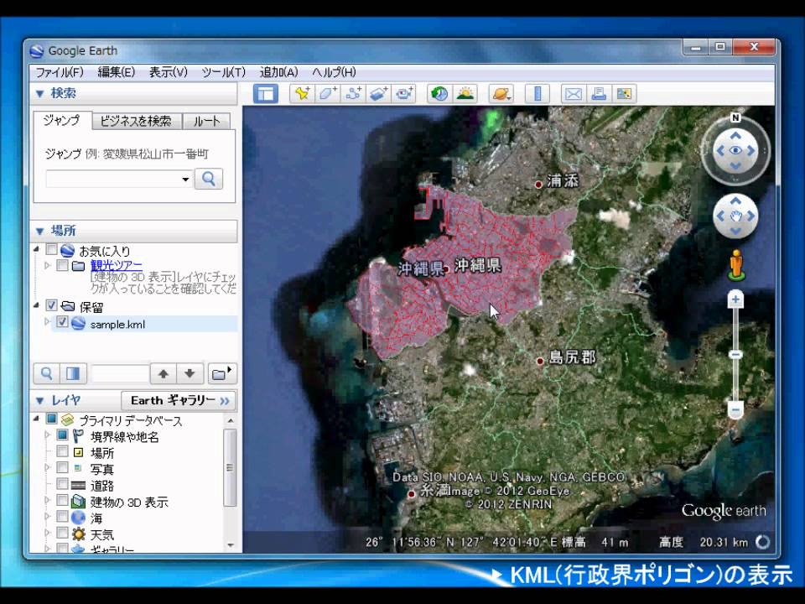Image resolution: width=805 pixels, height=604 pixels.
Task: Select the ジャンプ tab
Action: (62, 120)
